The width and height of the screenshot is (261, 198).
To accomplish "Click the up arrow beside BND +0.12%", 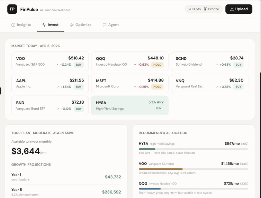I will pyautogui.click(x=58, y=109).
